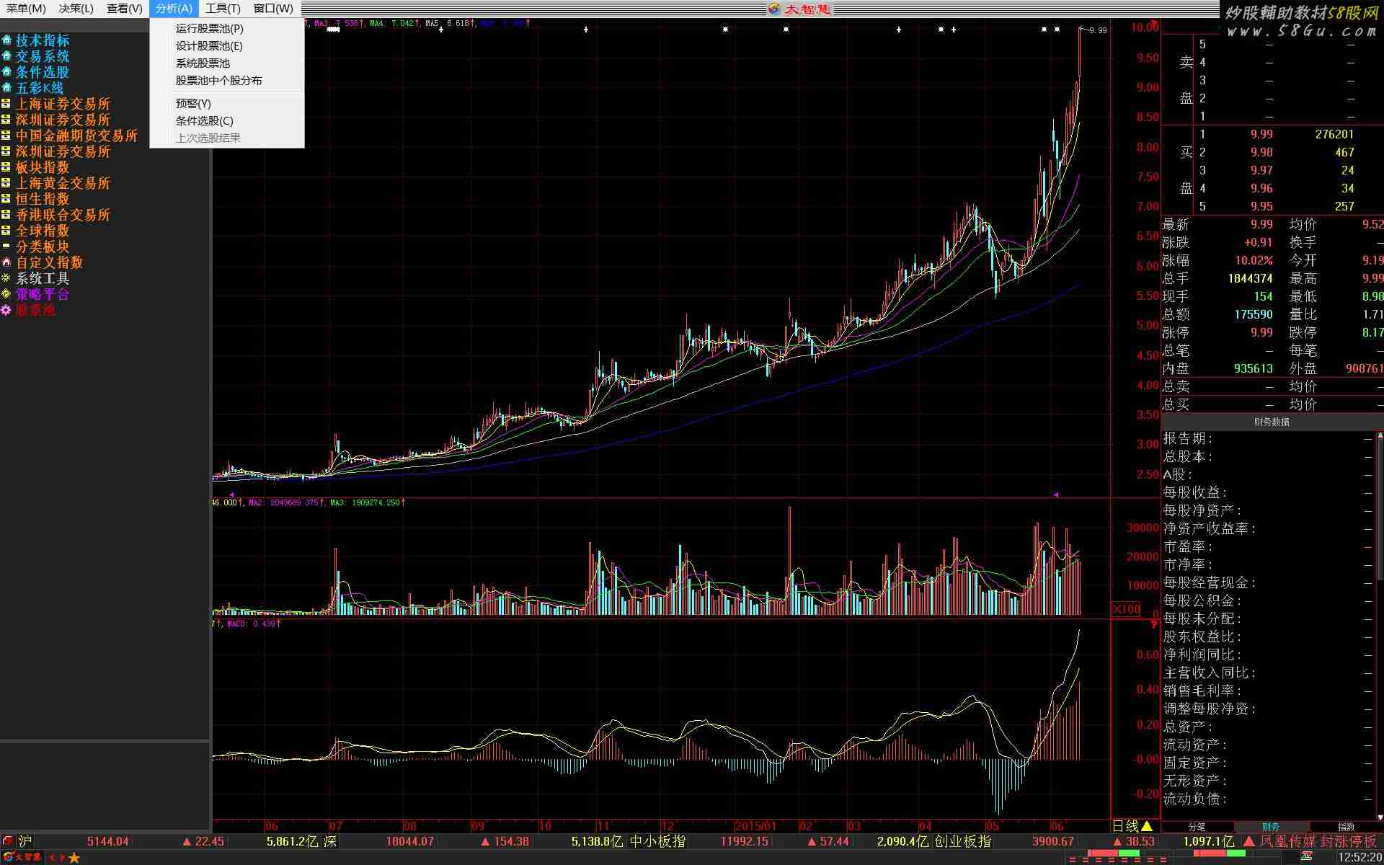
Task: Switch to the 财务 tab
Action: 1271,827
